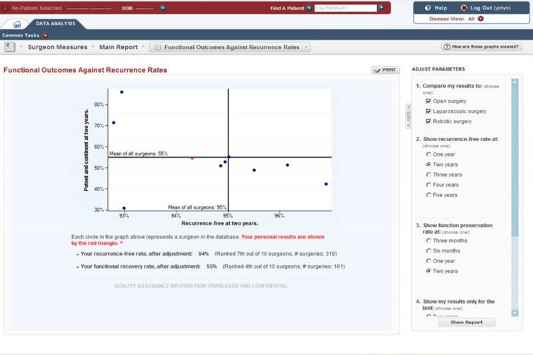Click the report icon left of Surgeon Measures
This screenshot has height=355, width=533.
tap(10, 47)
